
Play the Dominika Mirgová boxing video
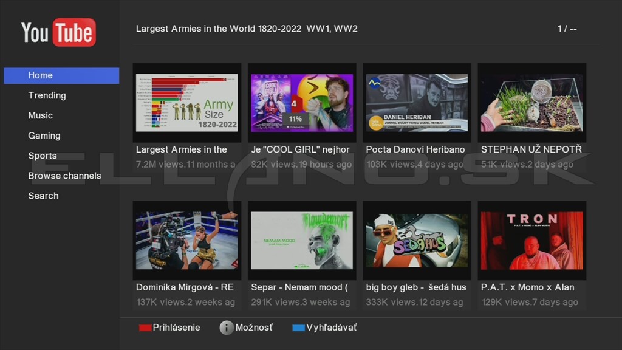tap(187, 241)
